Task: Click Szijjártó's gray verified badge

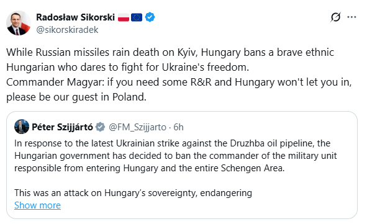Action: [x=100, y=127]
